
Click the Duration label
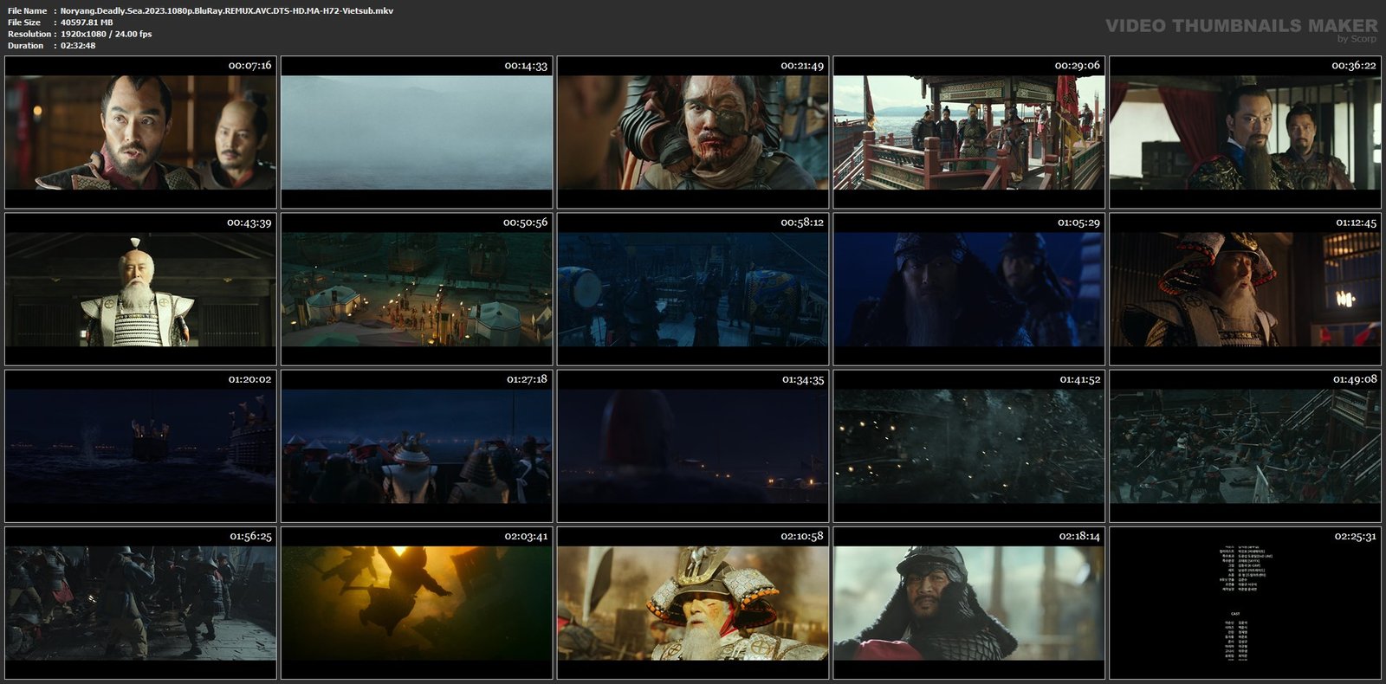tap(25, 45)
